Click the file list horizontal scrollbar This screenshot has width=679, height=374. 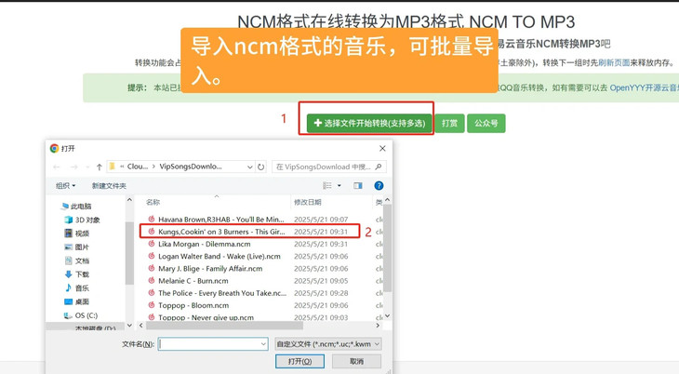224,325
